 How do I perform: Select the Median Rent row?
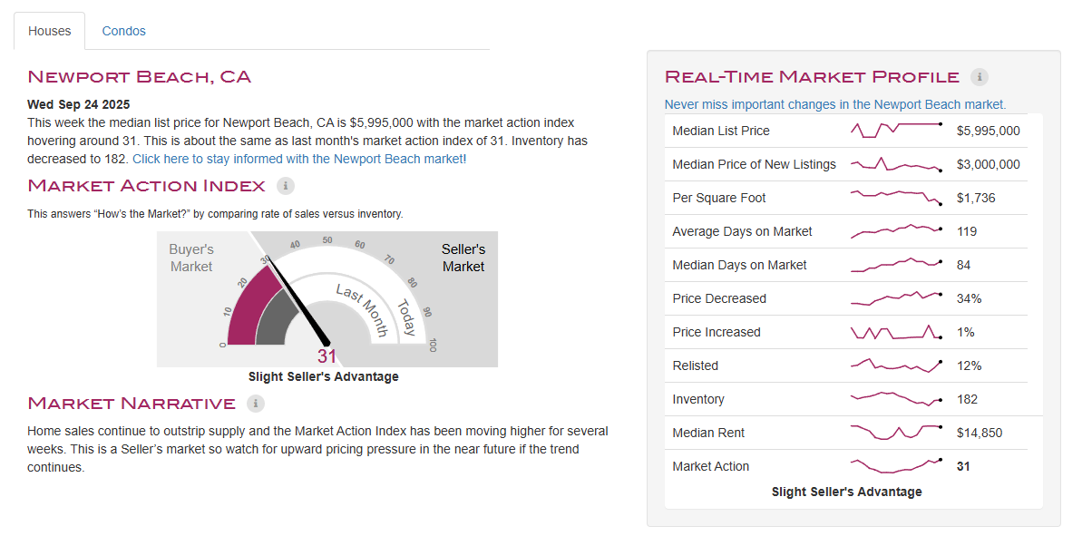853,433
